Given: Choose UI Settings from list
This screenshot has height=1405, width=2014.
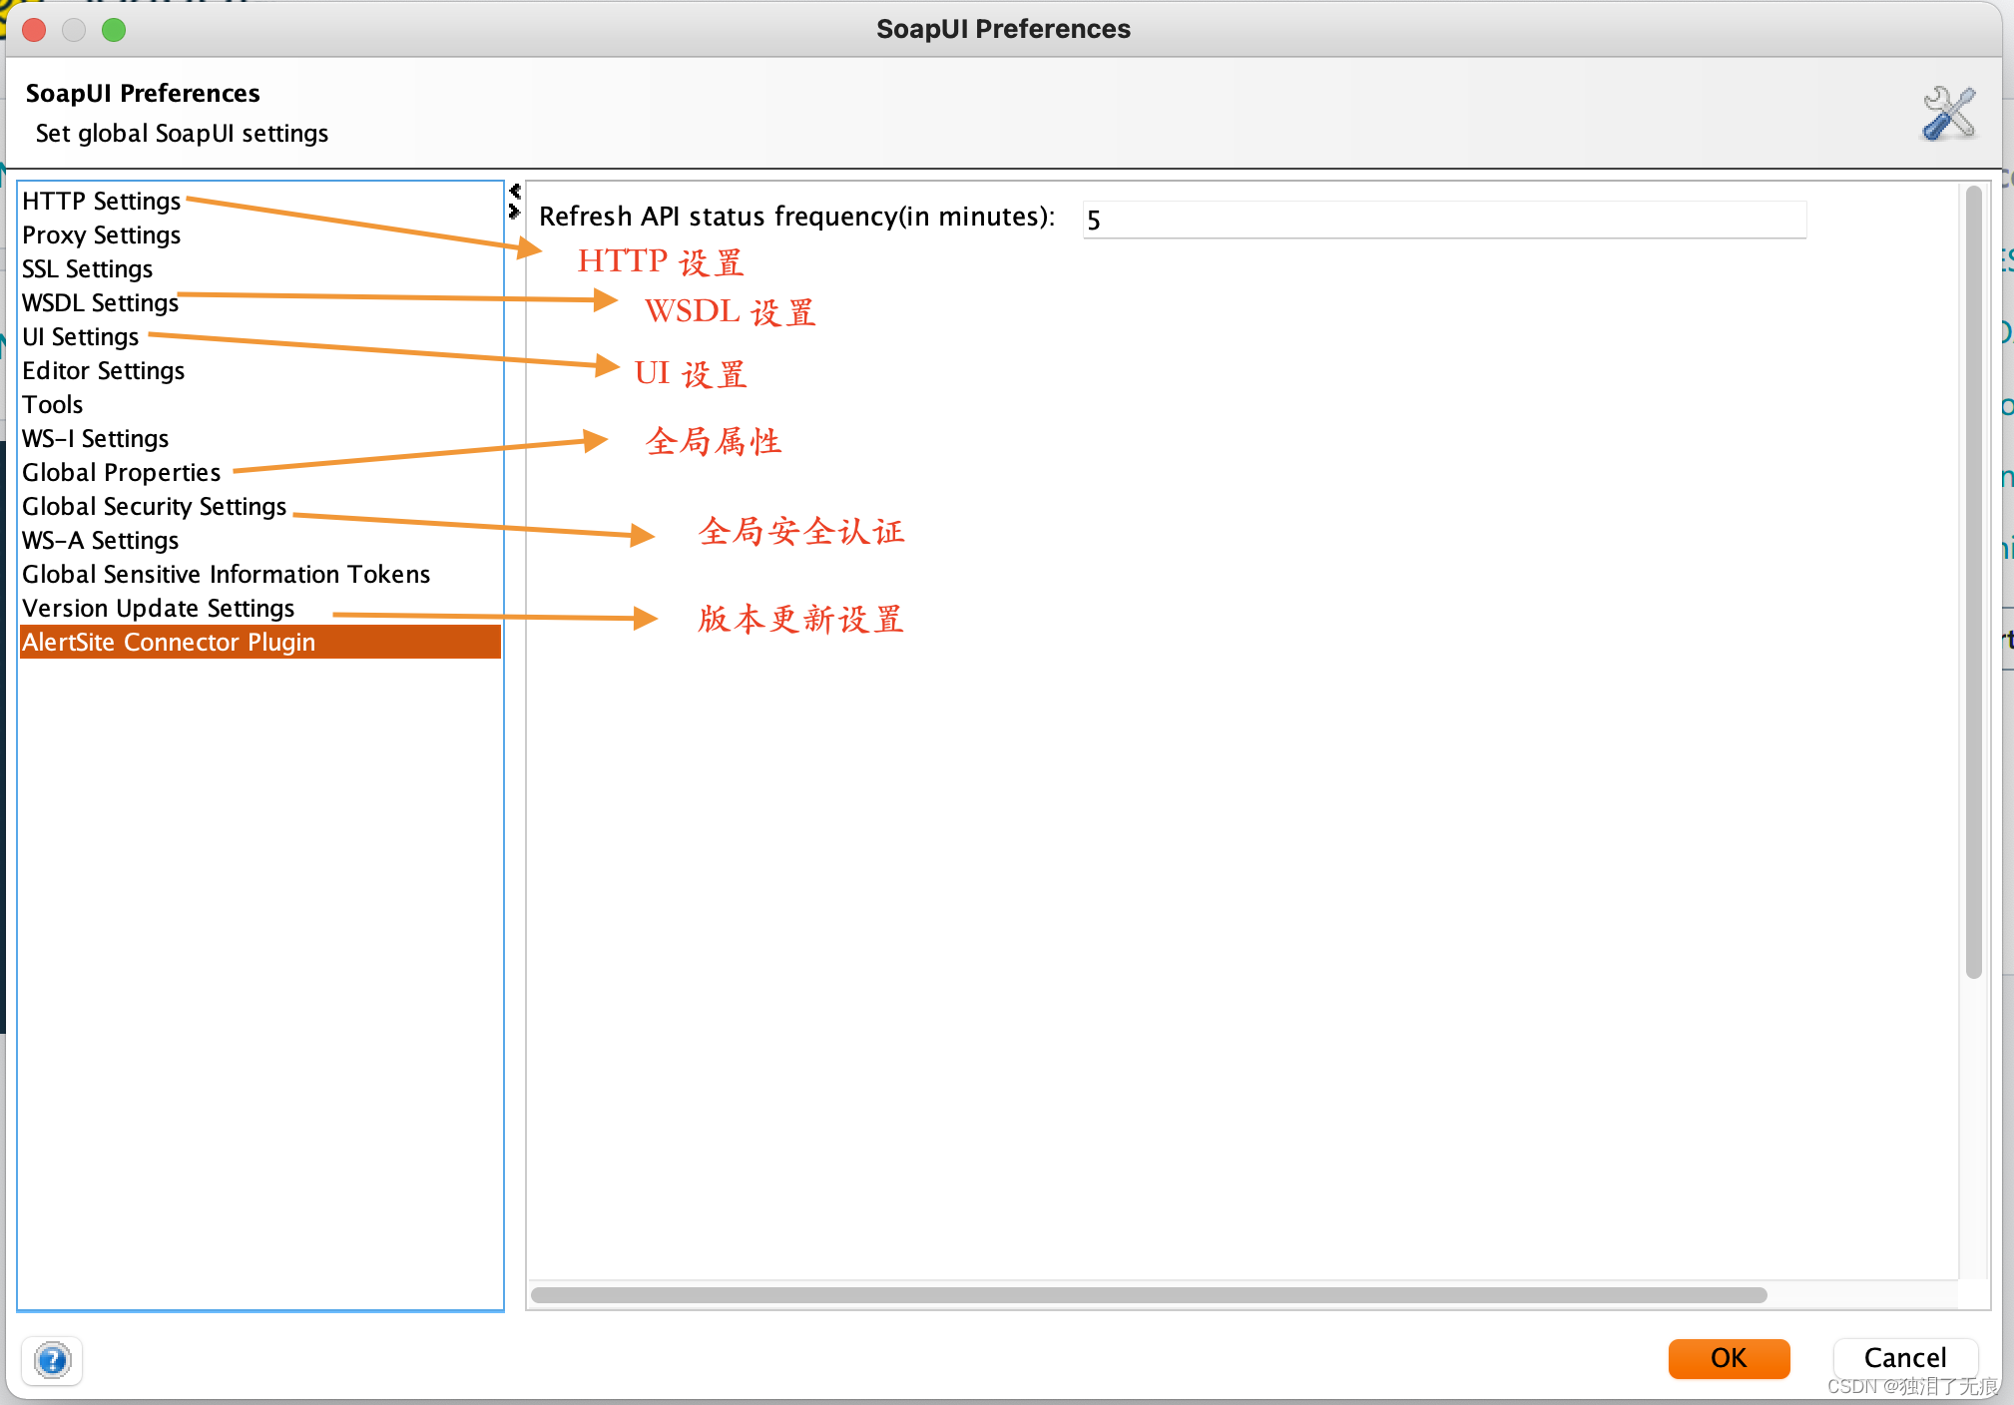Looking at the screenshot, I should [80, 337].
